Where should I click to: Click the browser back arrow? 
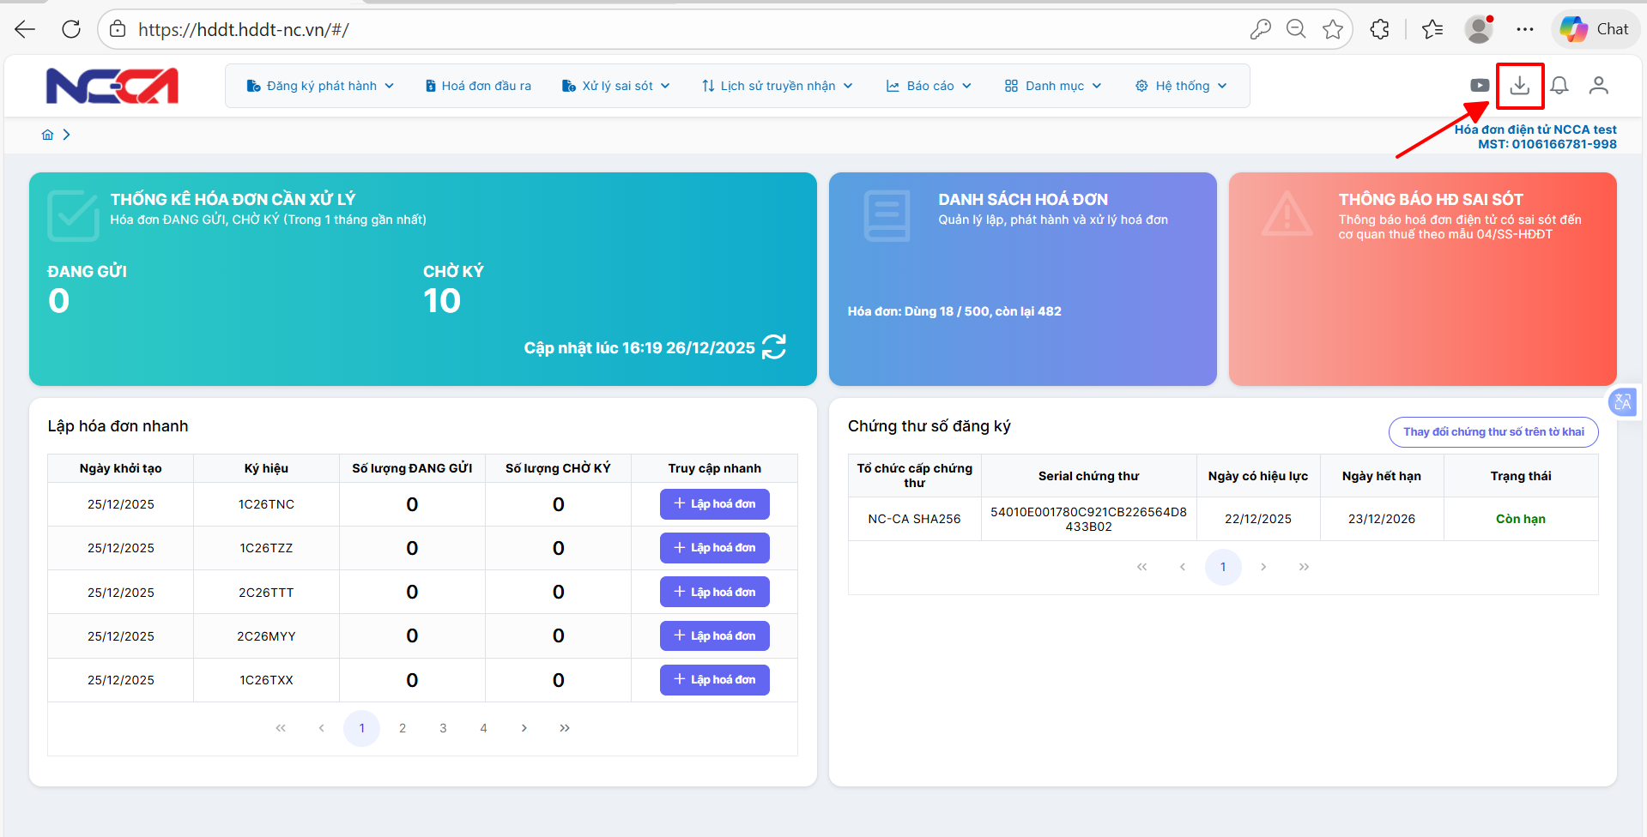click(x=25, y=28)
